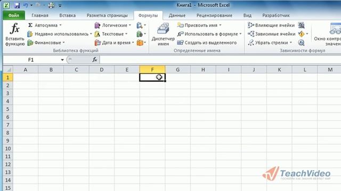Open Text functions (Текстовые)
Screen dimensions: 341x191
pos(111,34)
